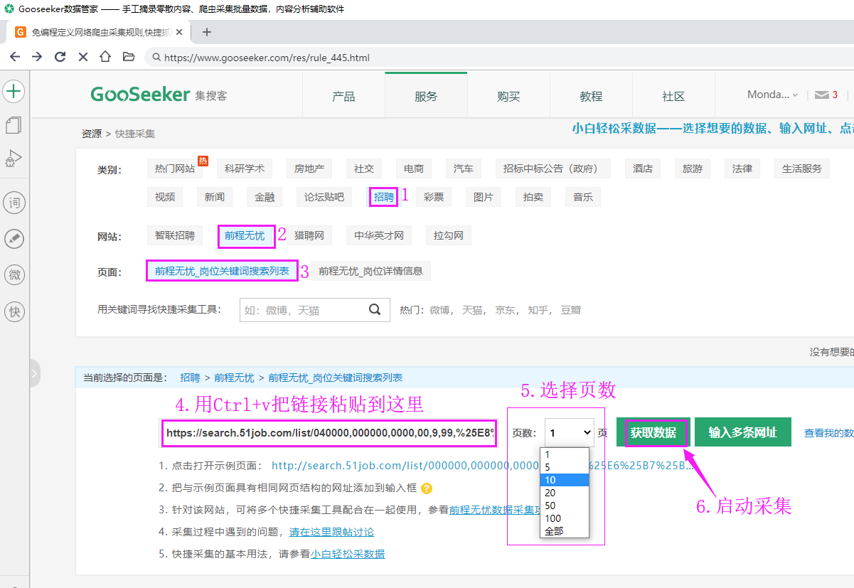The height and width of the screenshot is (588, 854).
Task: Click the mail envelope message icon
Action: pos(822,95)
